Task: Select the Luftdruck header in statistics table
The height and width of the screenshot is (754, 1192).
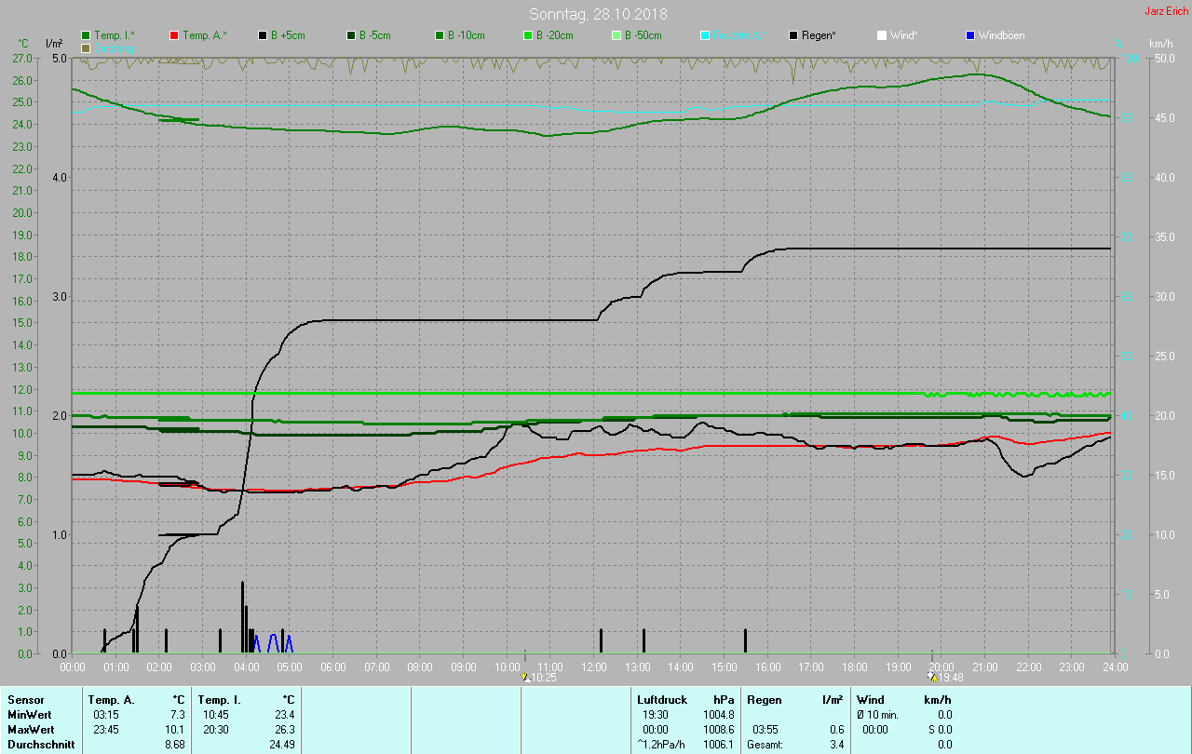Action: (x=661, y=700)
